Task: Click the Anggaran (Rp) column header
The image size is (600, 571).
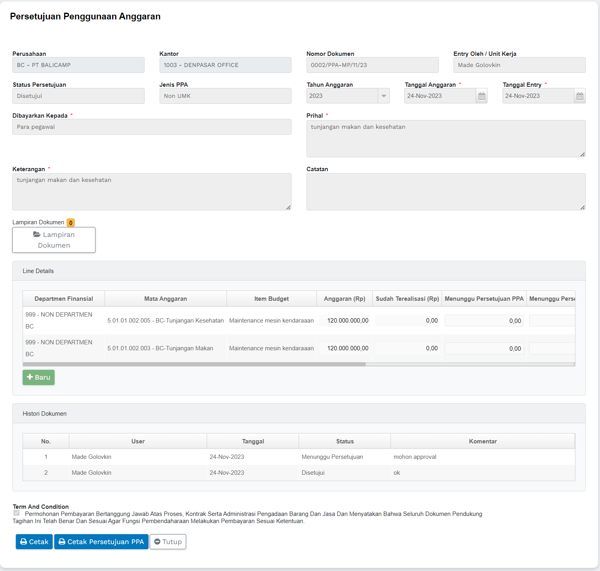Action: coord(344,299)
